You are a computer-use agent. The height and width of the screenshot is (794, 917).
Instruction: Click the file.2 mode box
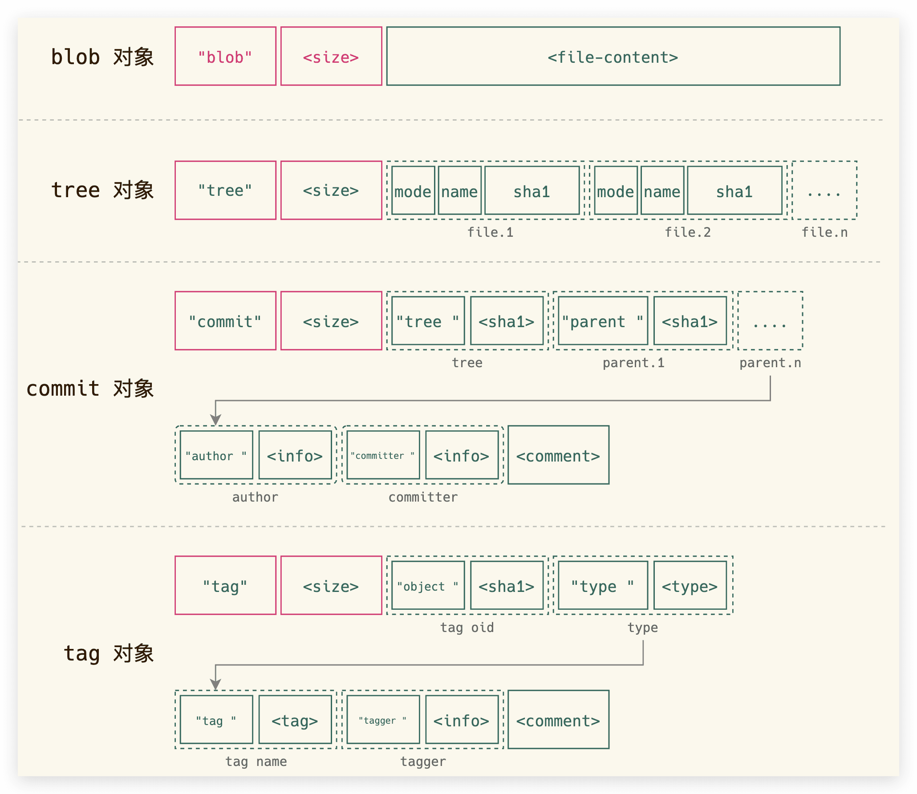coord(615,191)
